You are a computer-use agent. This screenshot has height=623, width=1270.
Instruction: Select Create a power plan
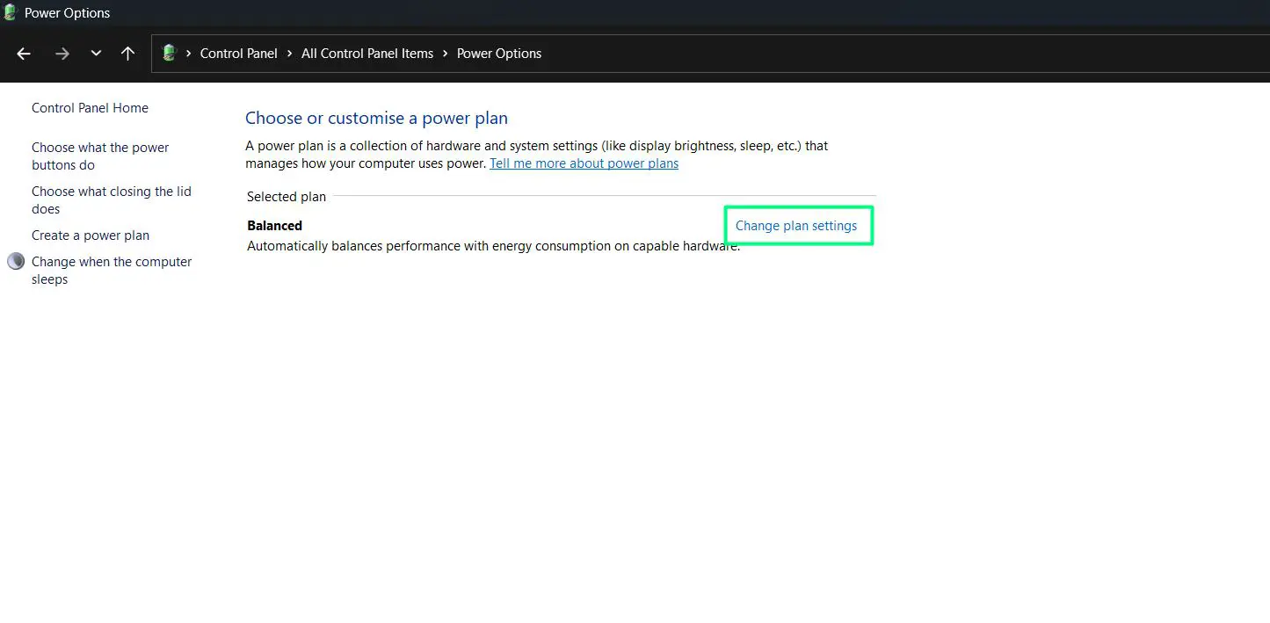pos(90,235)
